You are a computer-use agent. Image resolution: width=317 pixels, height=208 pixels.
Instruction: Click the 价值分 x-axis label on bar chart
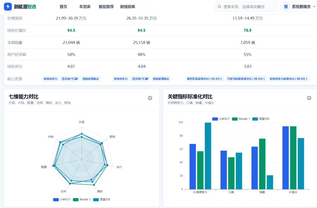(293, 192)
